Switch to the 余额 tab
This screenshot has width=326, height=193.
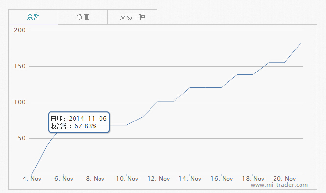33,17
